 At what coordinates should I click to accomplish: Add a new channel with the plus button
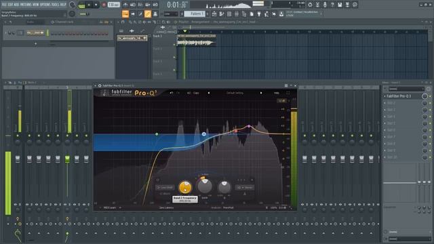(35, 43)
